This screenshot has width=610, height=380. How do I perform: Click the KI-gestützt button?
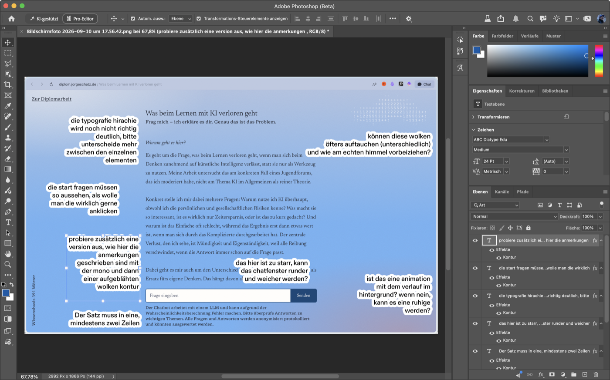click(44, 19)
